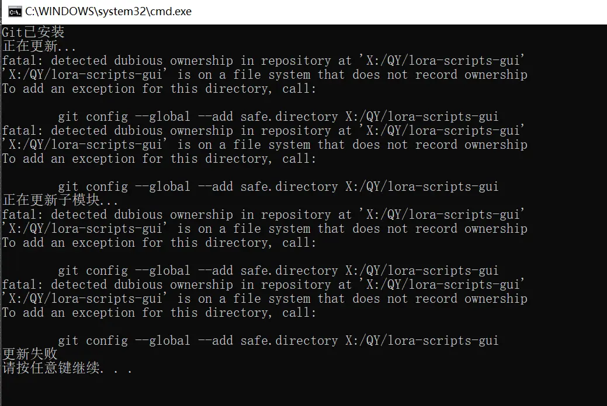Click the last 'is on a file system' line

pyautogui.click(x=265, y=299)
